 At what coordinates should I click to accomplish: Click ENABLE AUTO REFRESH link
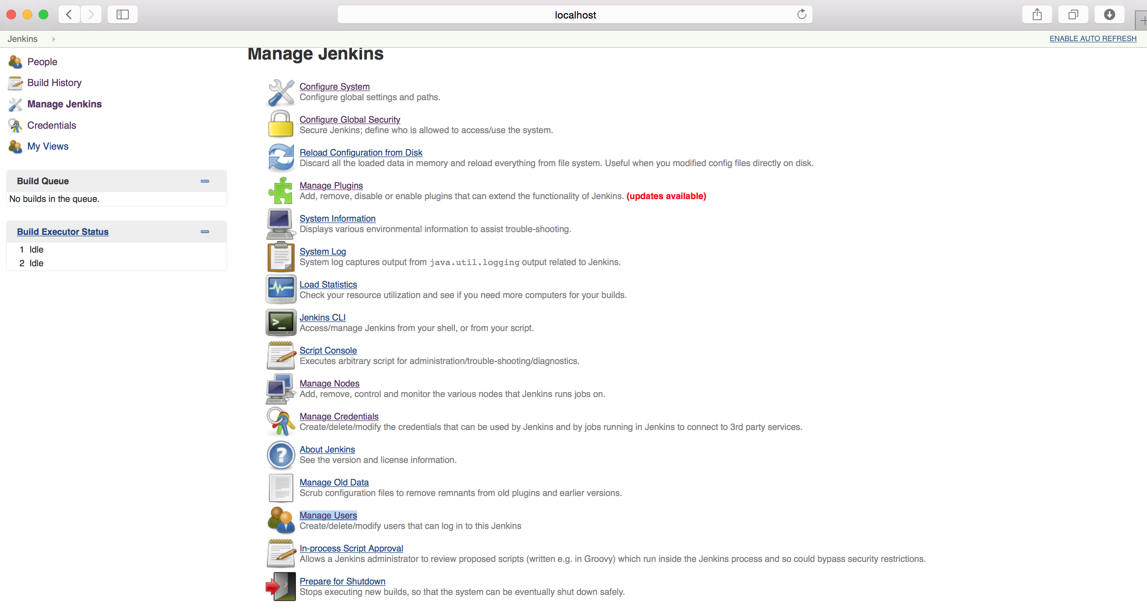1093,39
